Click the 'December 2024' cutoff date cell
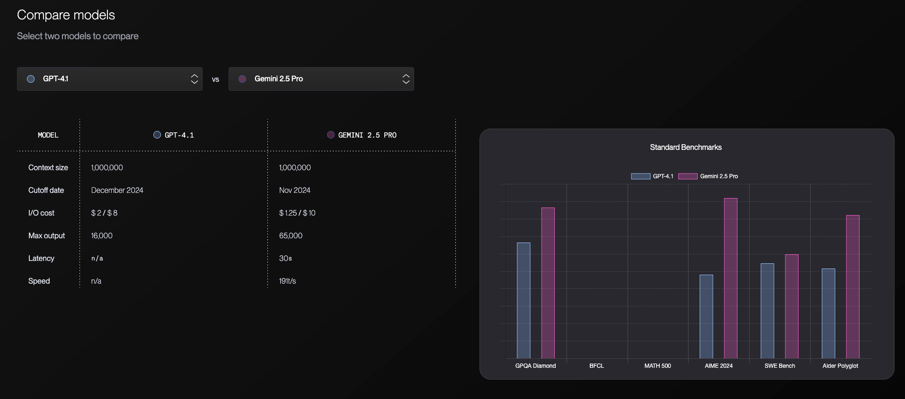 117,190
